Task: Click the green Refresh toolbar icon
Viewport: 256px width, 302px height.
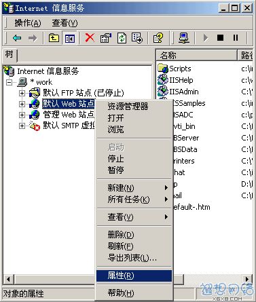Action: coord(122,38)
